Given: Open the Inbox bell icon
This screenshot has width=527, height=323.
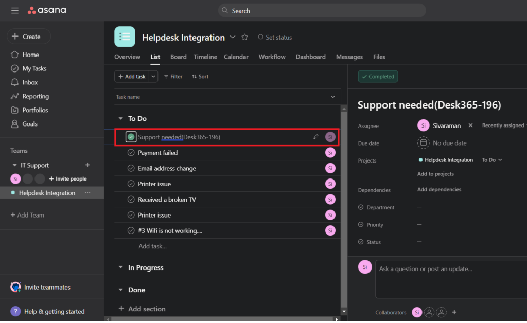Looking at the screenshot, I should click(14, 82).
